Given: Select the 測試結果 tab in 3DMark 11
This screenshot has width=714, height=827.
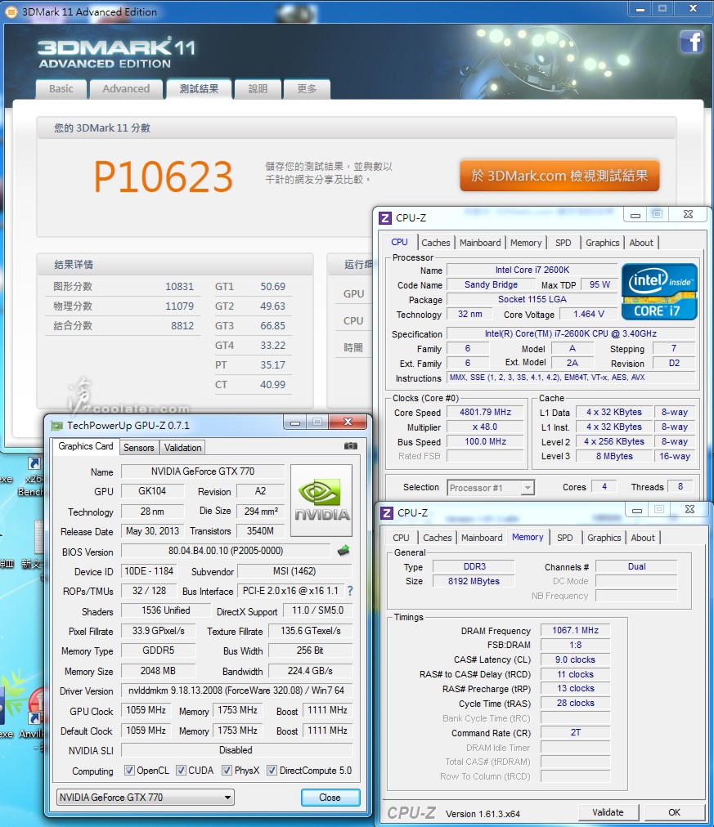Looking at the screenshot, I should 199,88.
